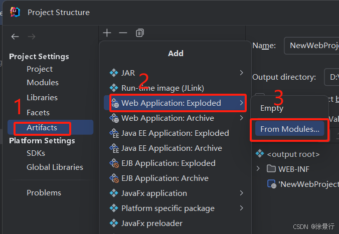Choose Java EE Application: Exploded
This screenshot has height=234, width=339.
176,133
